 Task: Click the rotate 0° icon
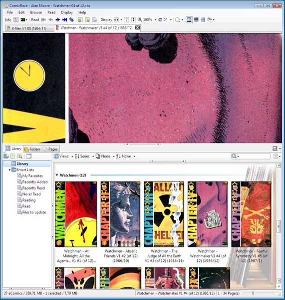[x=160, y=19]
